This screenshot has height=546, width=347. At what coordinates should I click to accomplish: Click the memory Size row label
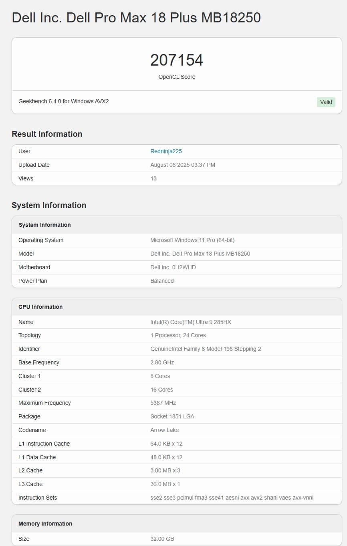pos(24,539)
